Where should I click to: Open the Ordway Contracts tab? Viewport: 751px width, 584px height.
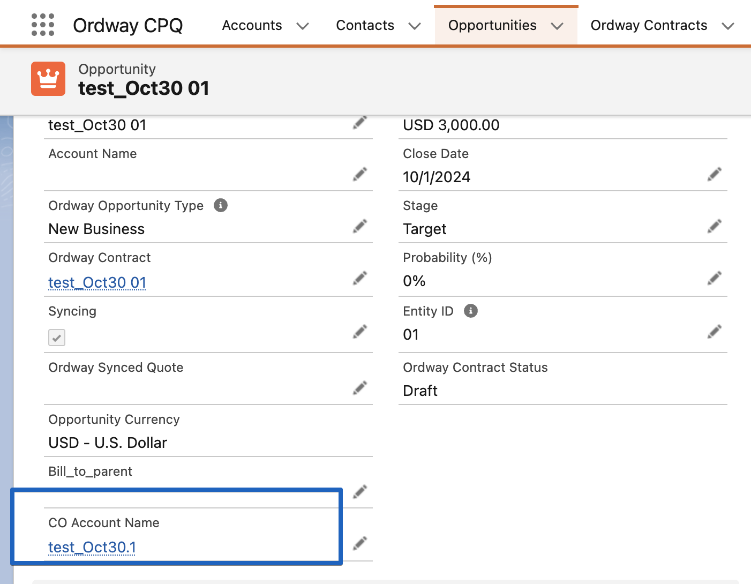coord(649,25)
